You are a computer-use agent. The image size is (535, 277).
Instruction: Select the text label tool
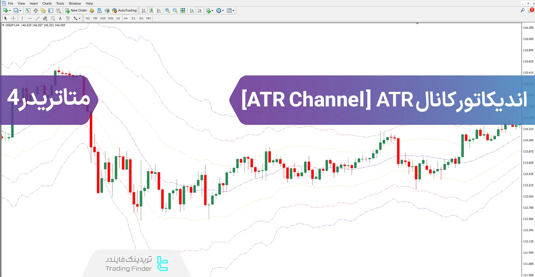point(68,18)
